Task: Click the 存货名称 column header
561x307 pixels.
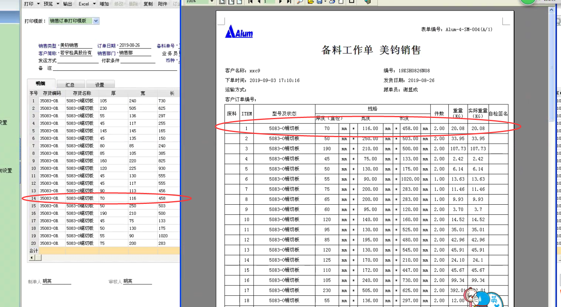Action: [x=82, y=93]
